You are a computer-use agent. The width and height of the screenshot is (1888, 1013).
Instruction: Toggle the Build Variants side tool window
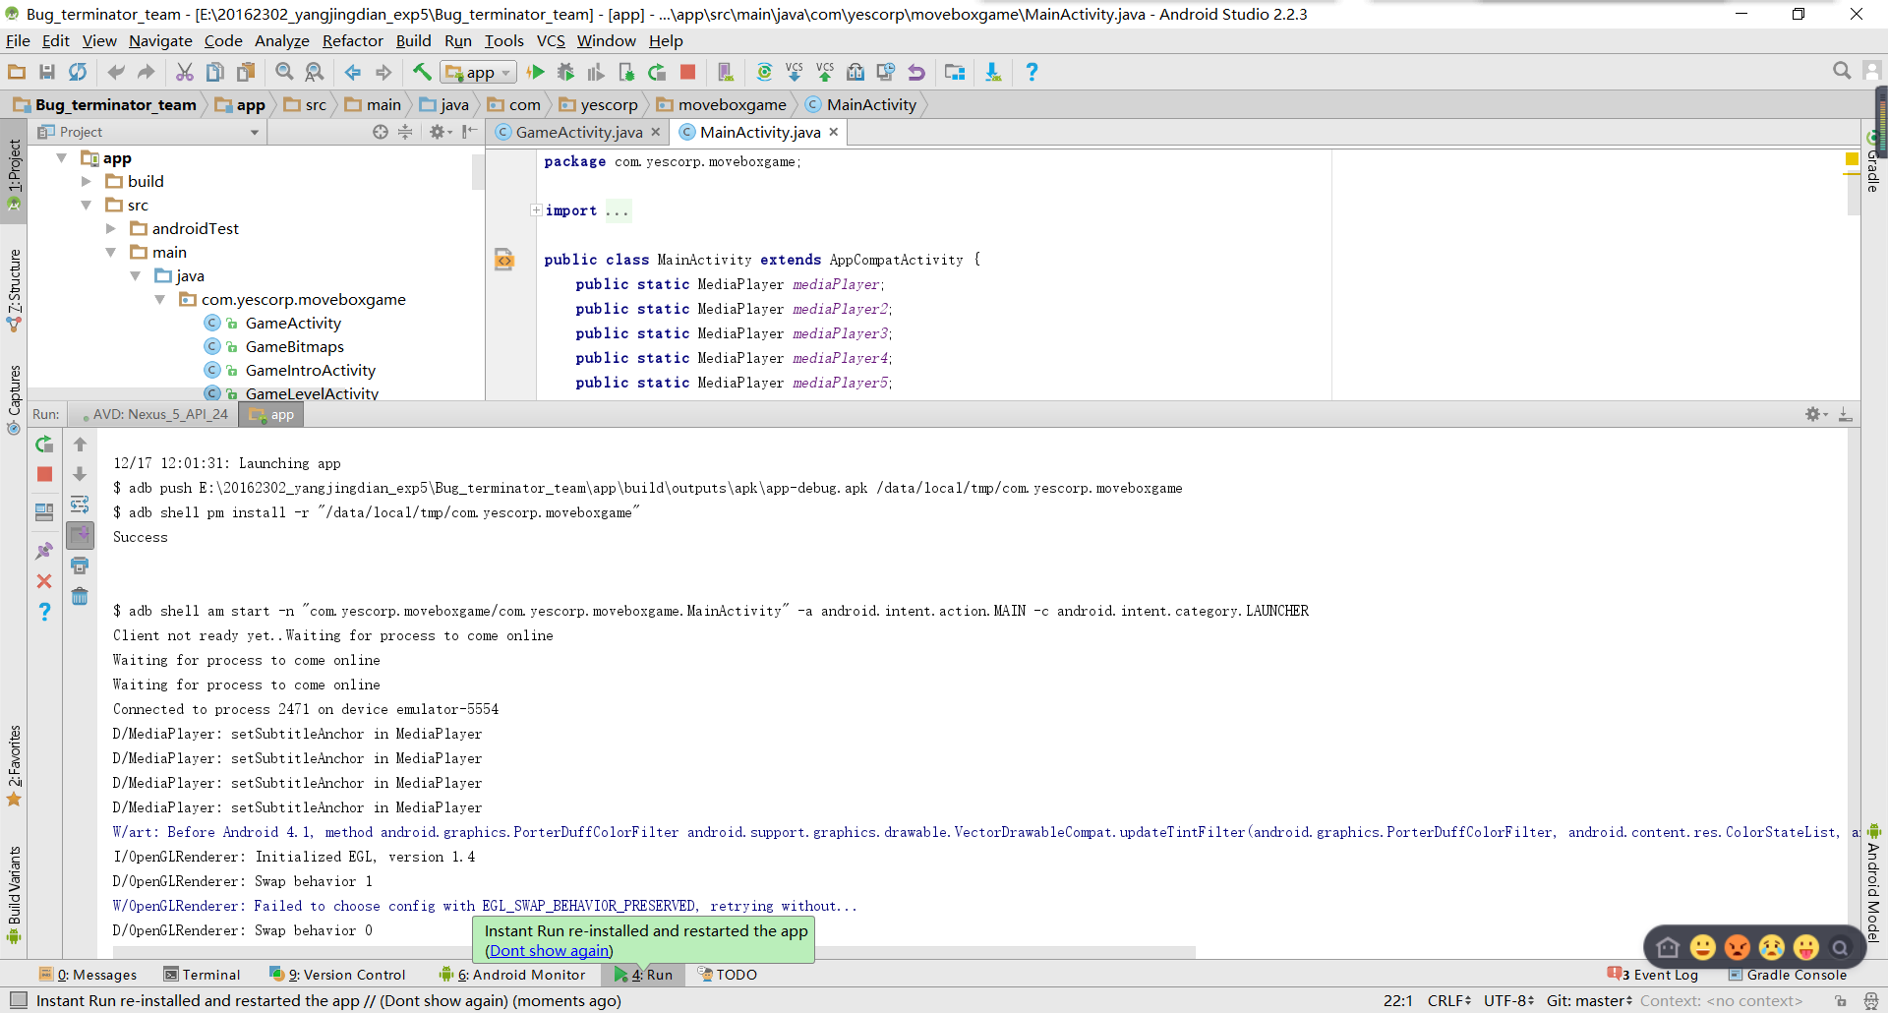pos(14,894)
